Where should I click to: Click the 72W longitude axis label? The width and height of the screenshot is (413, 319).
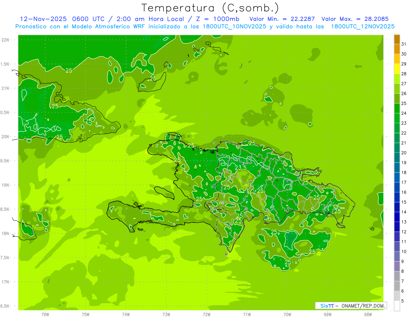pyautogui.click(x=206, y=314)
